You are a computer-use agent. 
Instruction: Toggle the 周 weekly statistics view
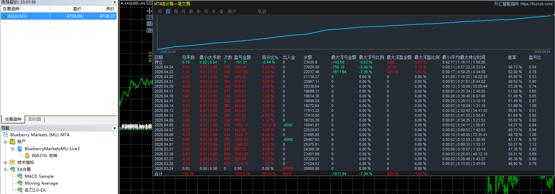click(x=176, y=11)
